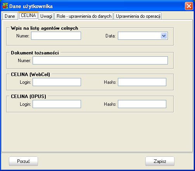The image size is (195, 171).
Task: Click the CELINA (WebCel) Hasło field
Action: (x=142, y=82)
